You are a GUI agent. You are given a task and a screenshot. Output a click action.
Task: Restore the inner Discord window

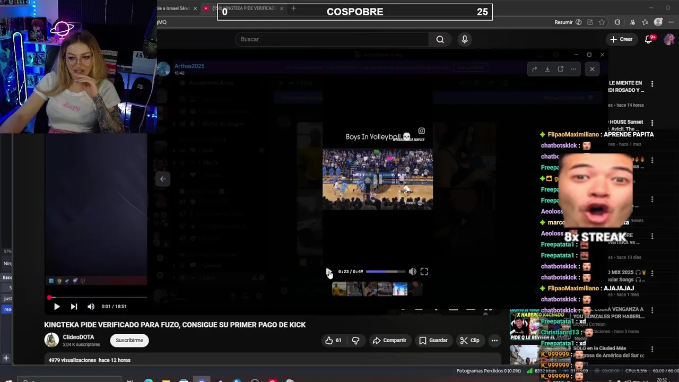[589, 55]
